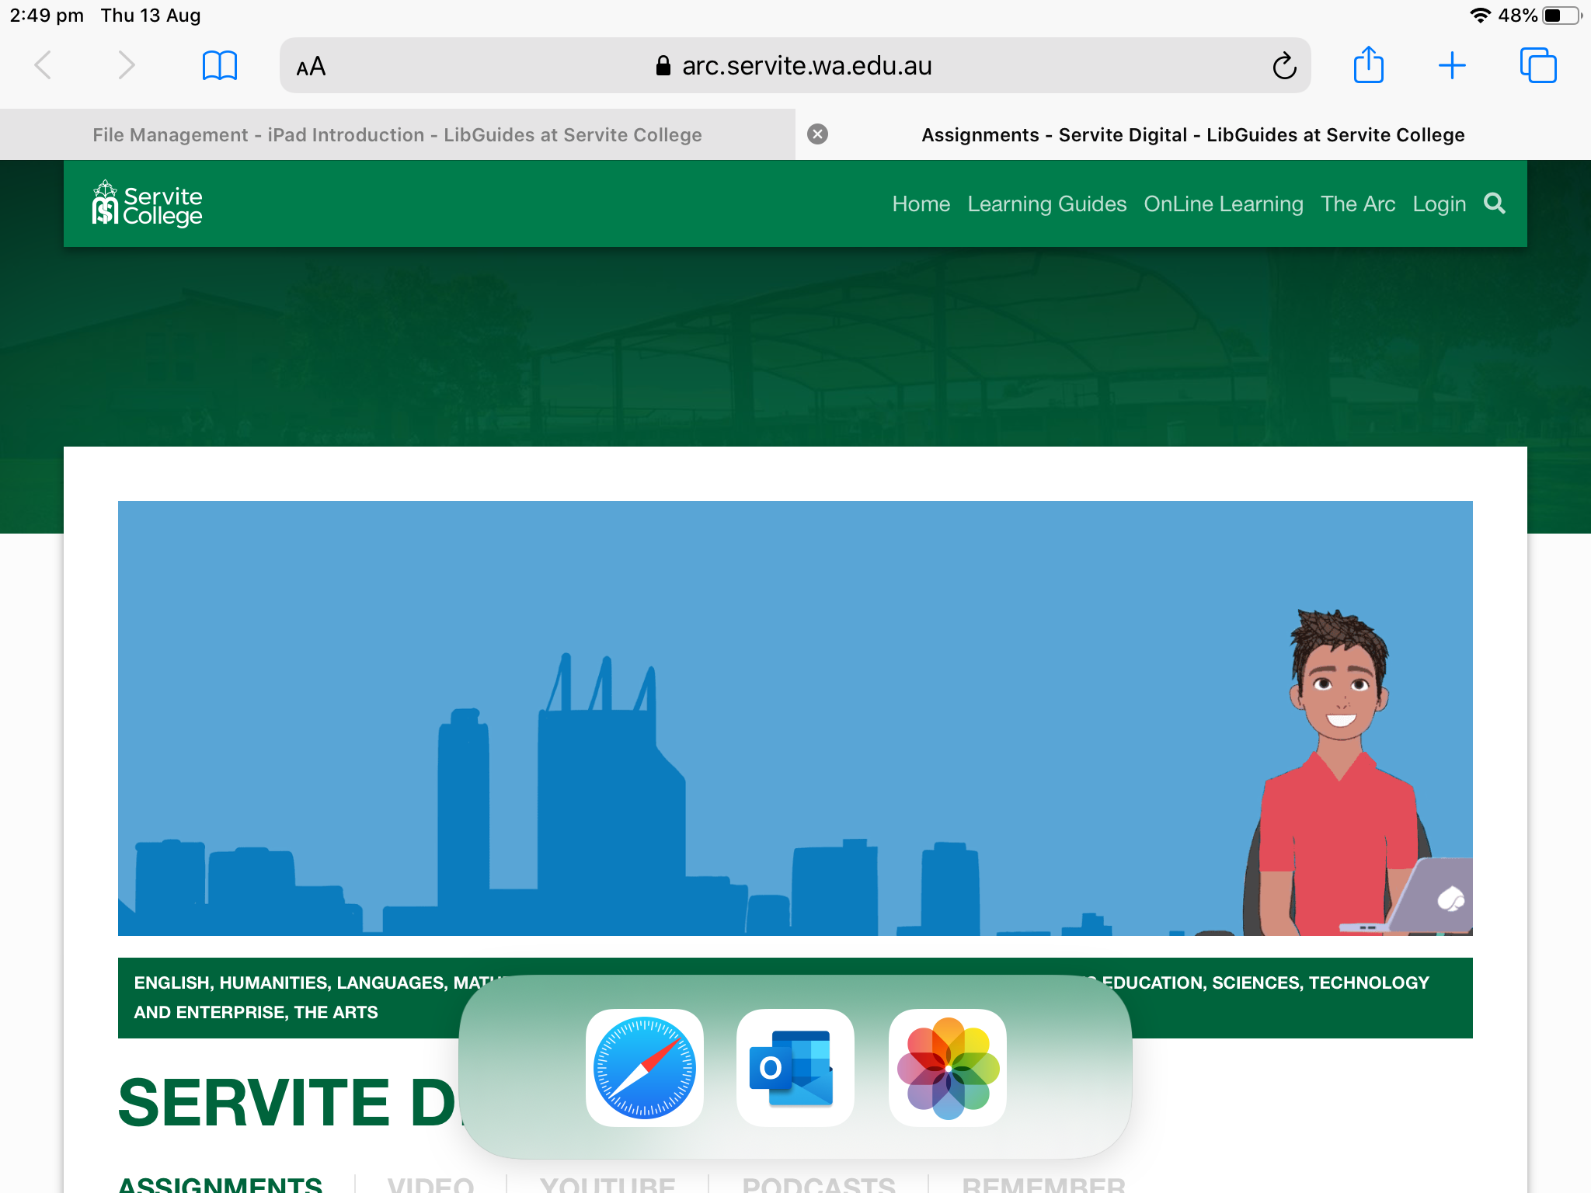Go to The Arc link

[1357, 204]
